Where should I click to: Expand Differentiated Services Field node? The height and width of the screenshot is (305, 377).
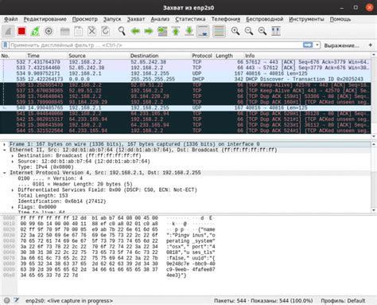pyautogui.click(x=13, y=190)
